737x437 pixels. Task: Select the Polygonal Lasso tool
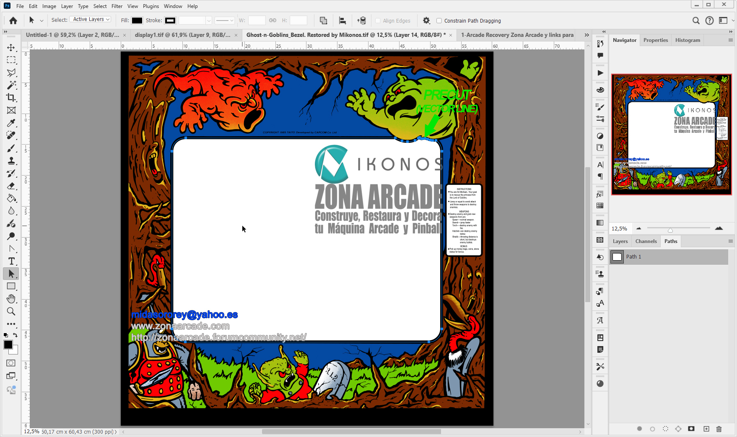pos(11,72)
